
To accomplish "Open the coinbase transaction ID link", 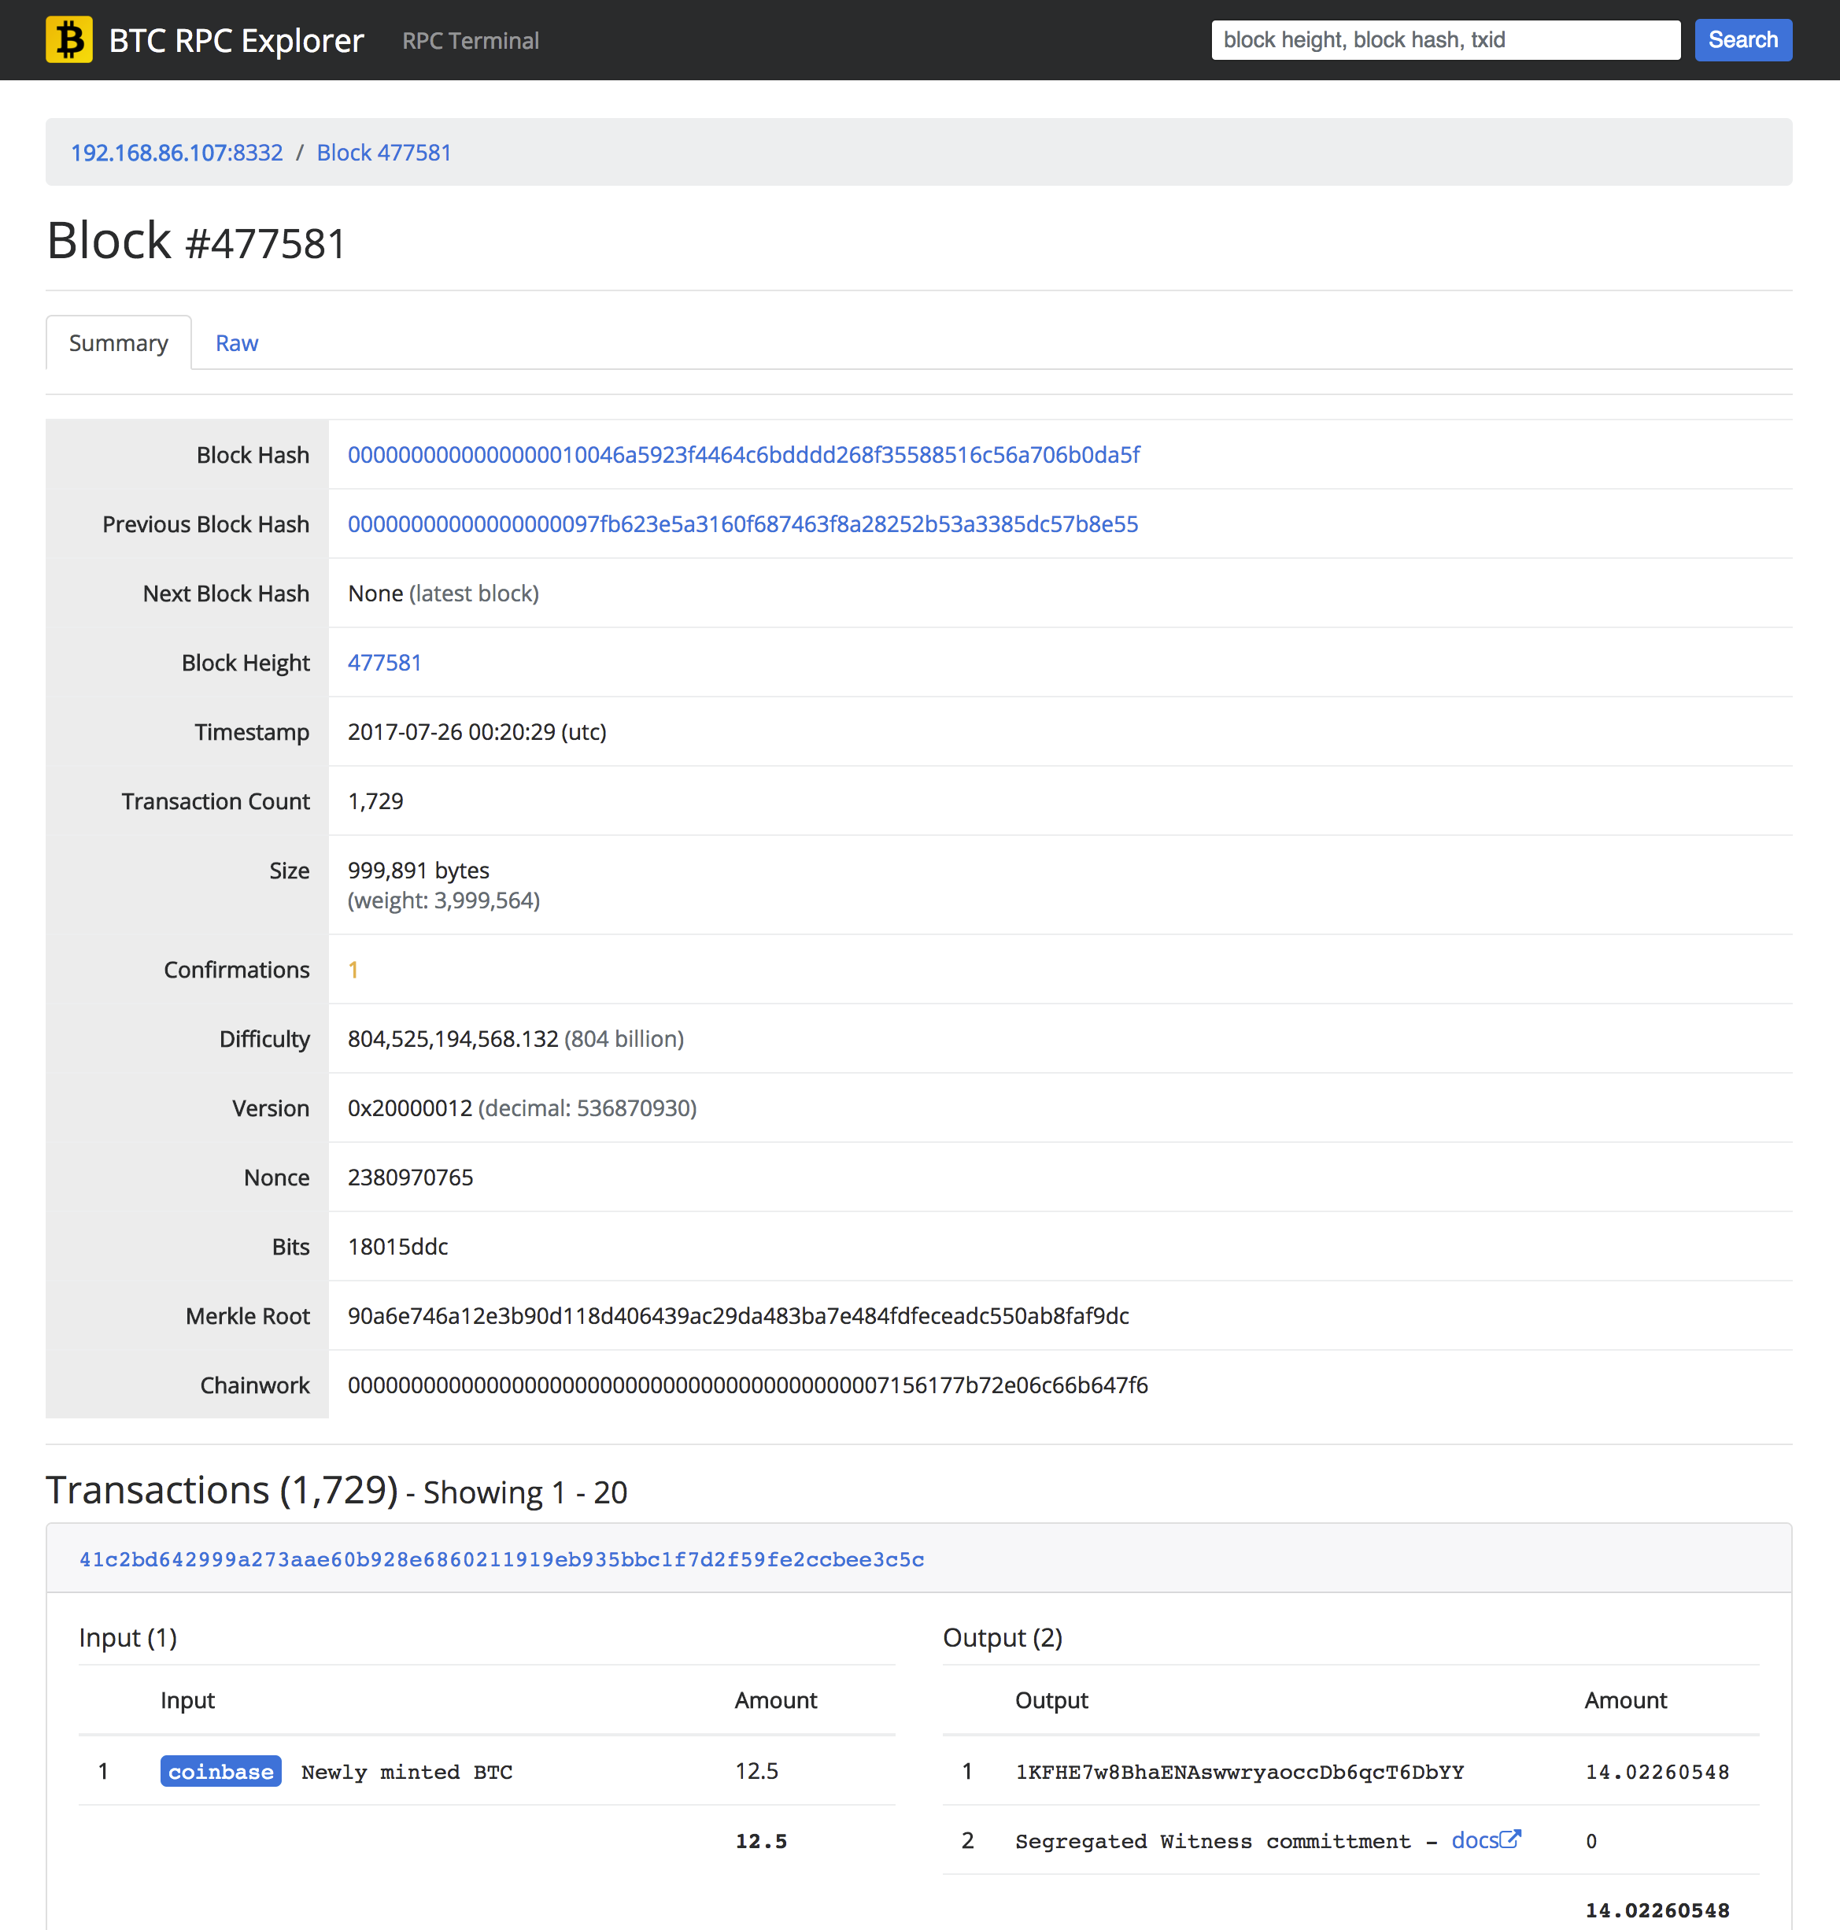I will coord(501,1559).
